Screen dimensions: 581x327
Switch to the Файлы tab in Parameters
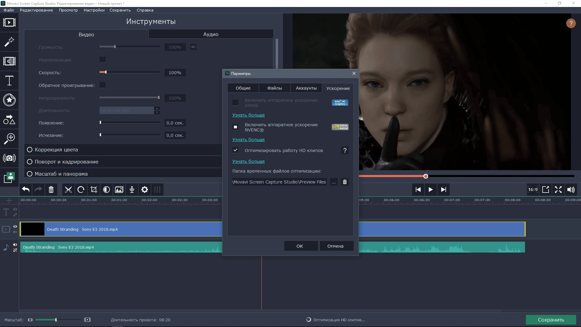(275, 88)
